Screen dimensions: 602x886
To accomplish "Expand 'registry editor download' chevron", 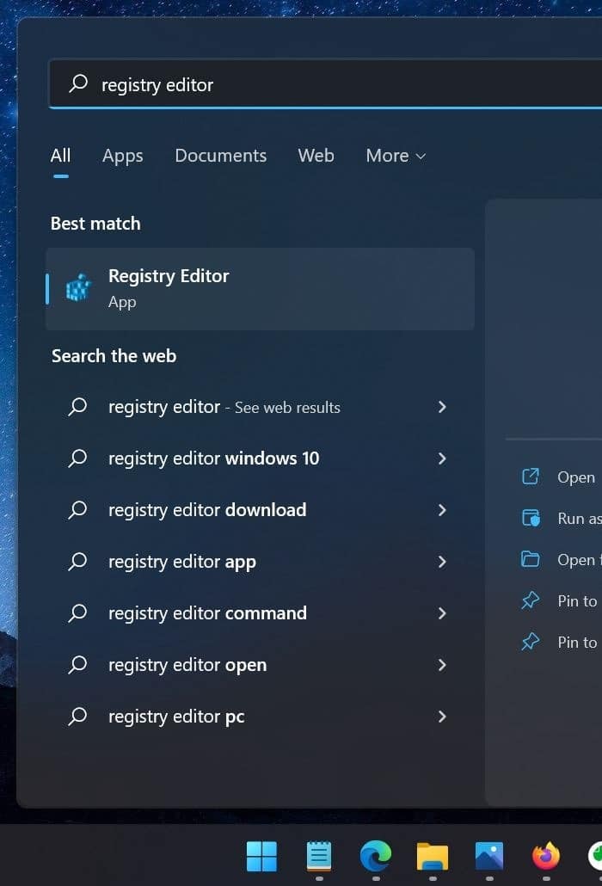I will (x=442, y=510).
